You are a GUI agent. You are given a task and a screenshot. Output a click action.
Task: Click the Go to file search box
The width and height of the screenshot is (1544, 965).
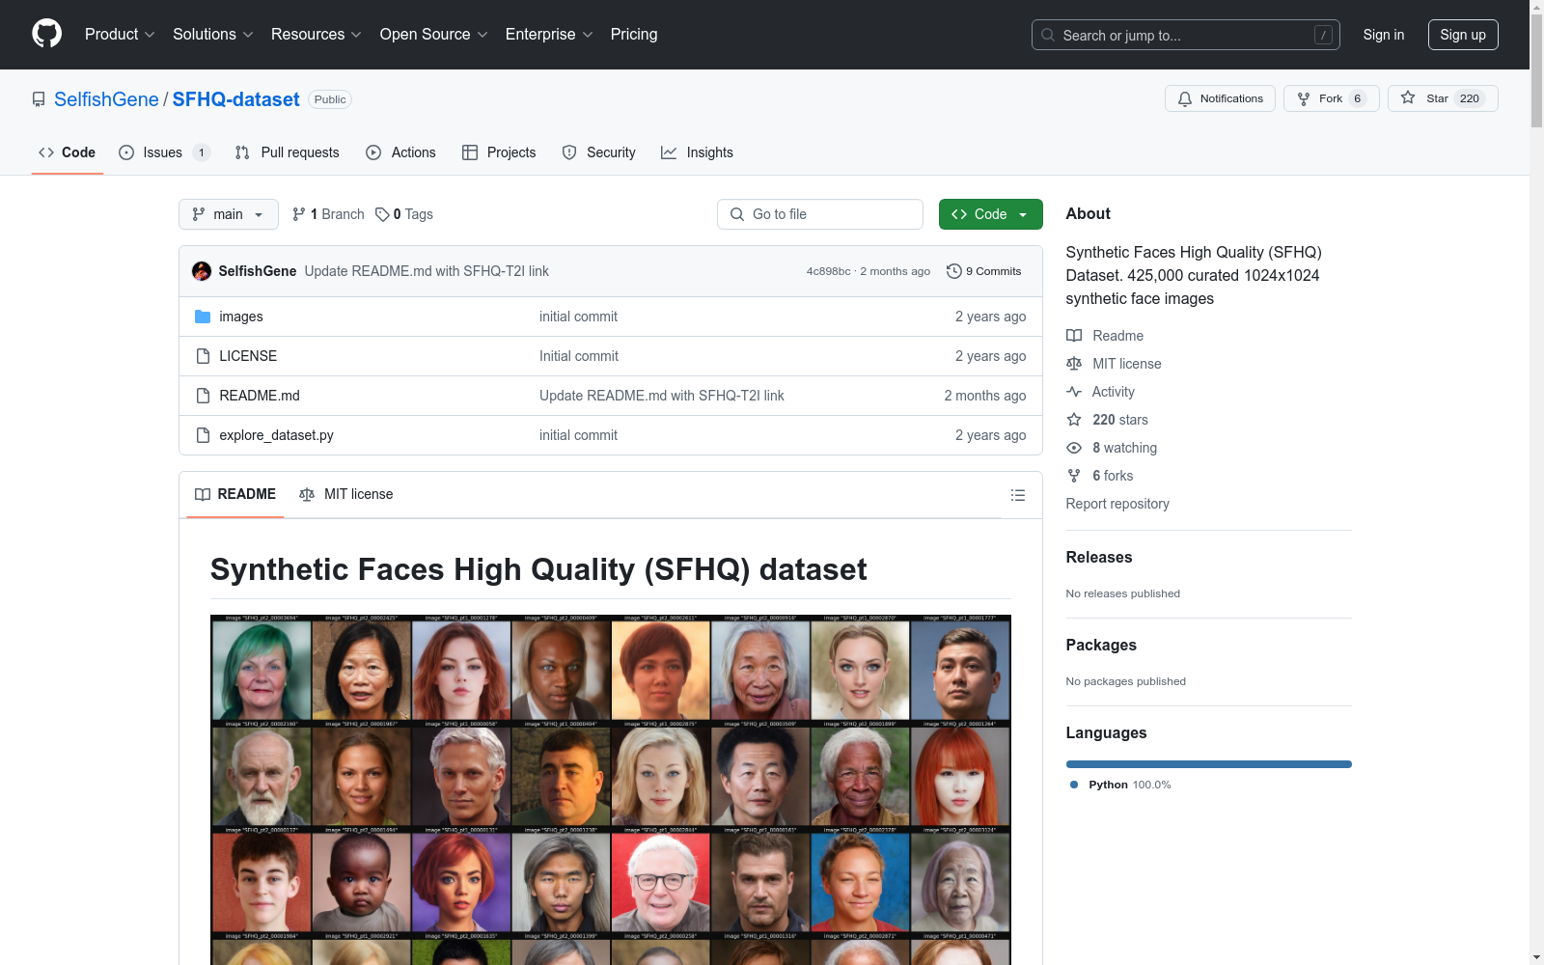point(819,213)
